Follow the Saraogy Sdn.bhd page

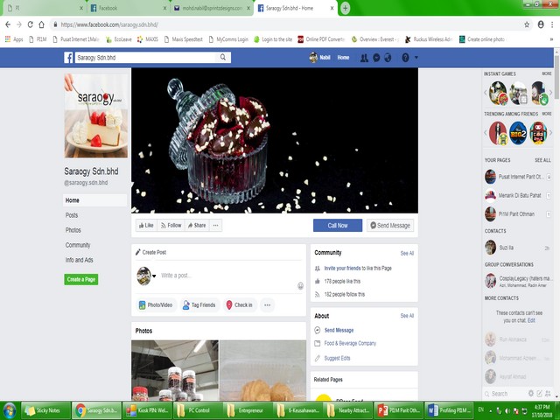[x=171, y=225]
